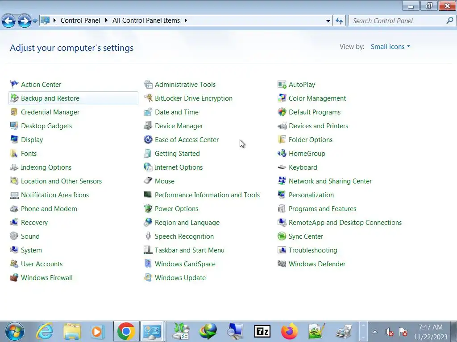Expand the arrow before Control Panel breadcrumb

pos(54,20)
